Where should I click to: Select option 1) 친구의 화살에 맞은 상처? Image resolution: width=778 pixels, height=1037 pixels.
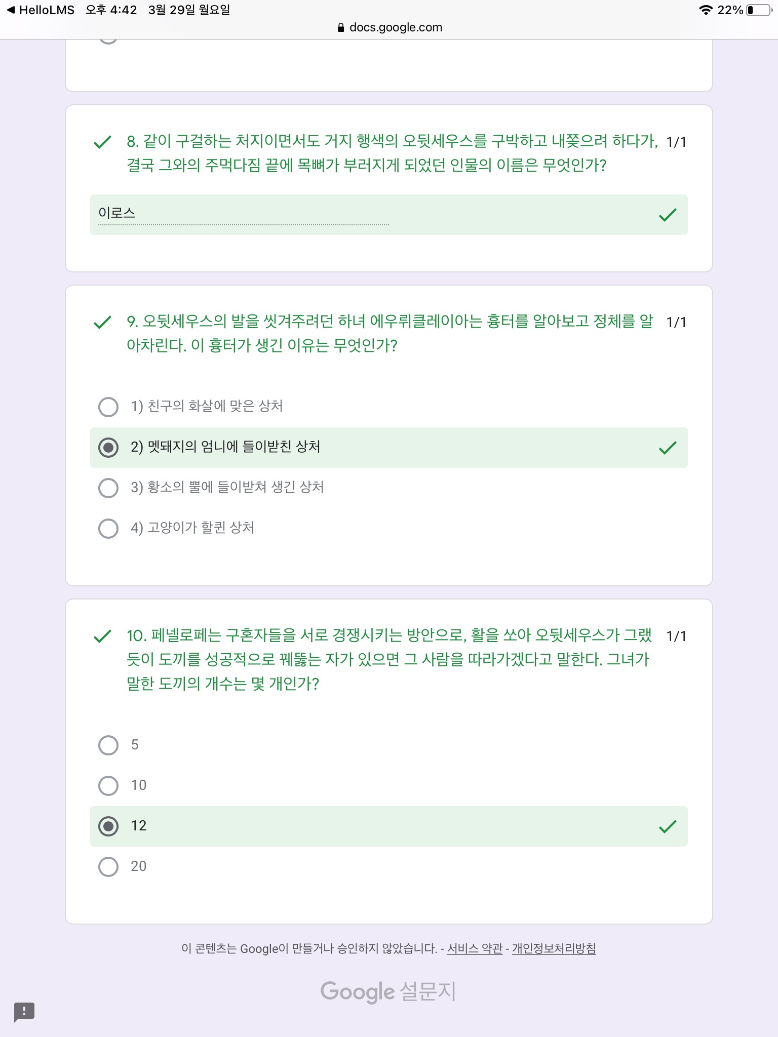click(108, 407)
